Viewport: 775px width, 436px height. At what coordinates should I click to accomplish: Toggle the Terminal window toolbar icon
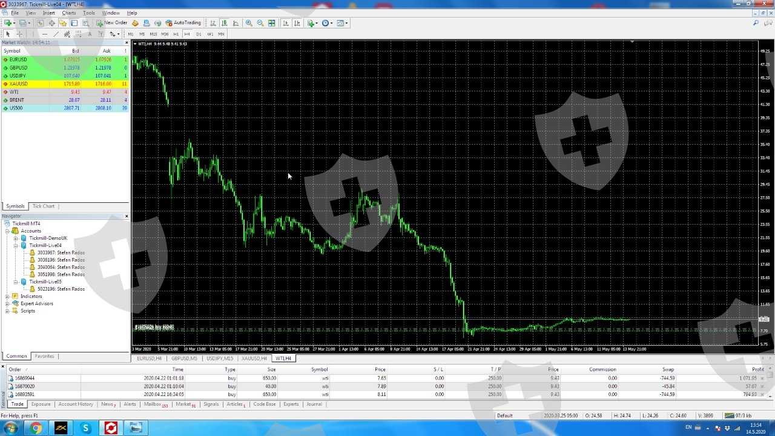[74, 23]
